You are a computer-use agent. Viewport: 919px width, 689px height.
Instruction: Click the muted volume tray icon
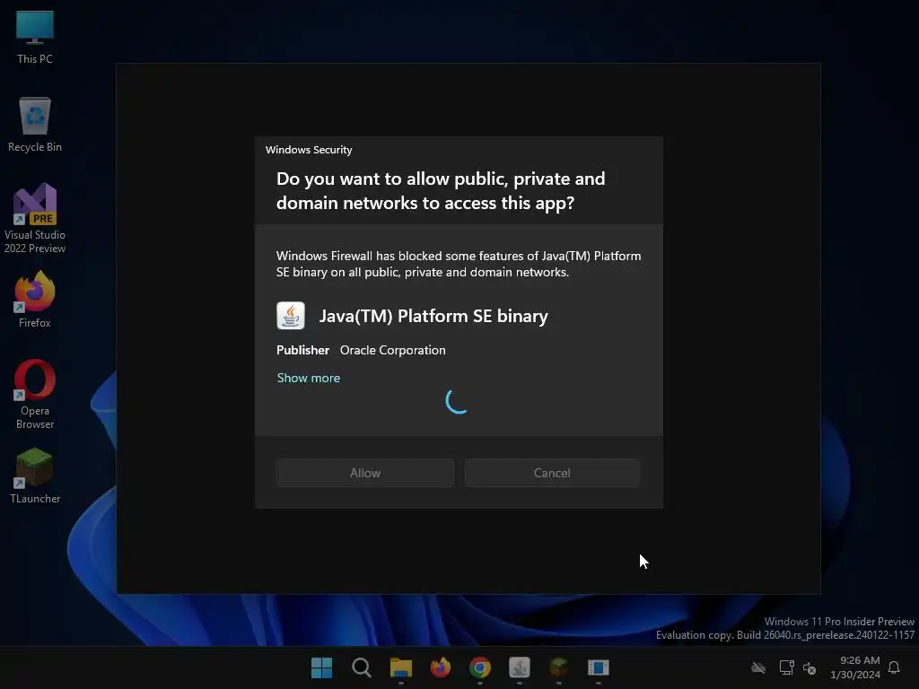[810, 667]
